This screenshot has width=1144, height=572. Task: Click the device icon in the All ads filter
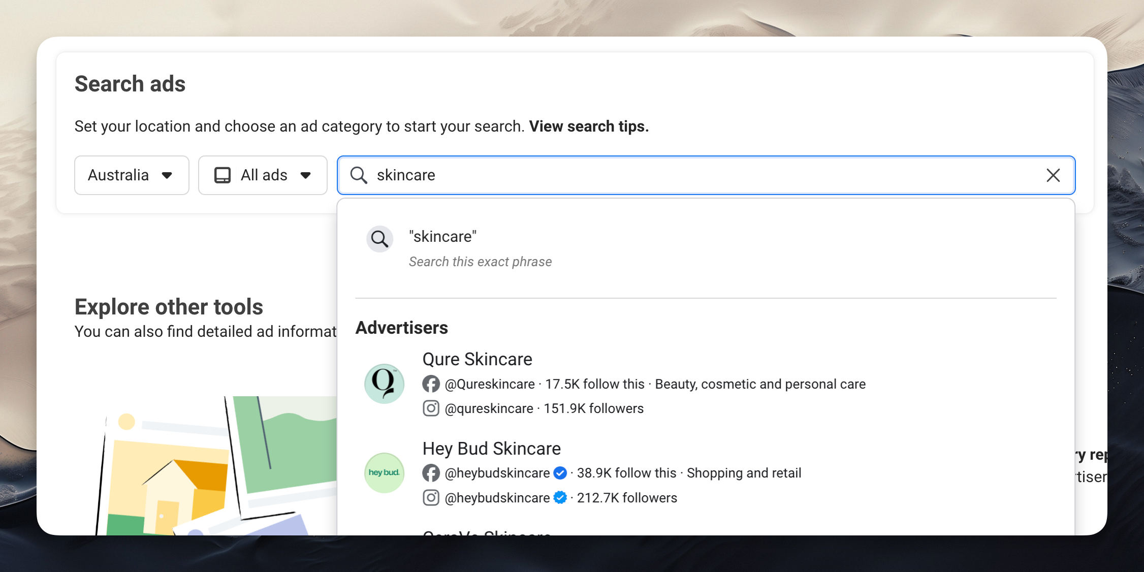(x=222, y=175)
